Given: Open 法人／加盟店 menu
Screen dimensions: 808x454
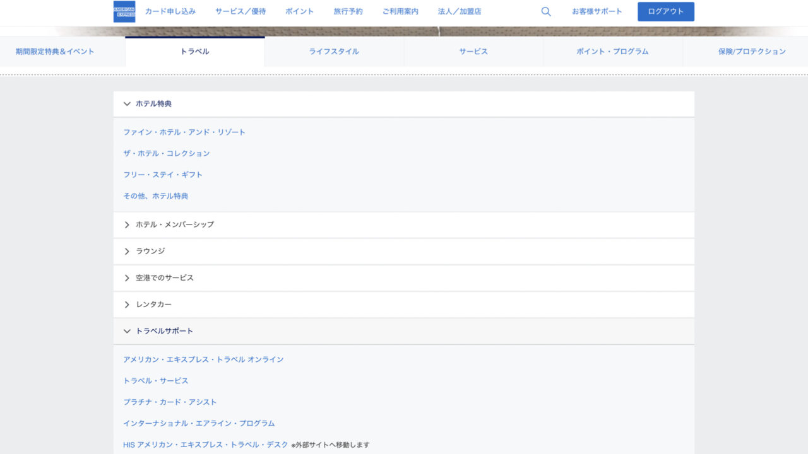Looking at the screenshot, I should click(460, 11).
